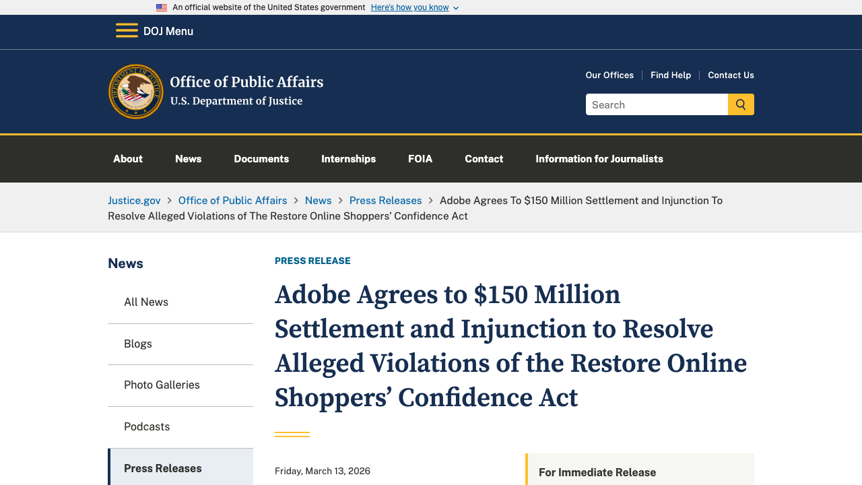This screenshot has height=485, width=862.
Task: Open the Our Offices link
Action: point(609,75)
